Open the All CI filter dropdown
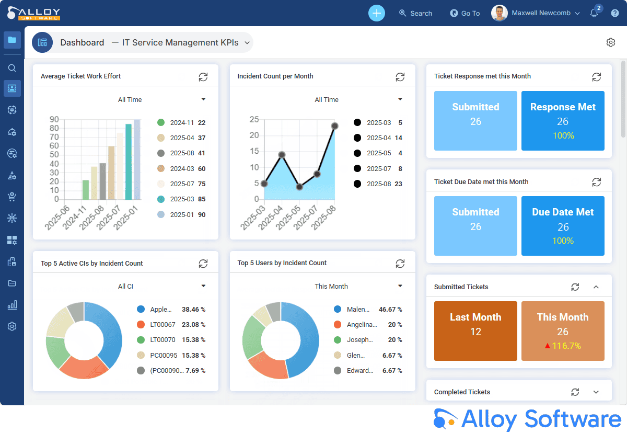This screenshot has height=433, width=627. click(x=203, y=286)
